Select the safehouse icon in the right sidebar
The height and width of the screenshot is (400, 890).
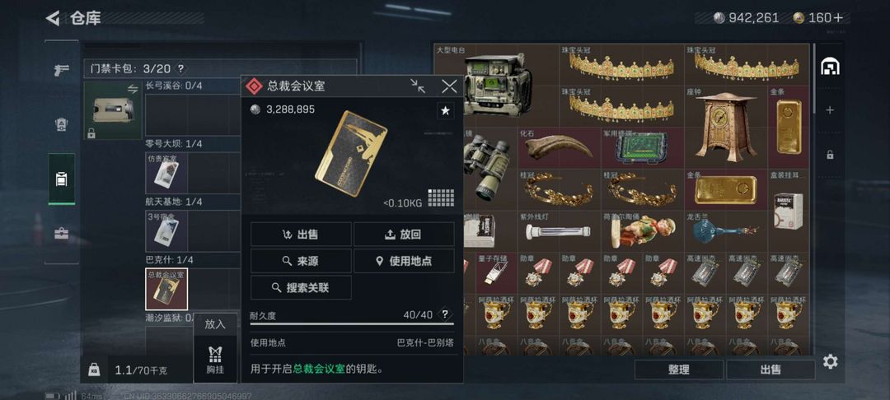[830, 67]
